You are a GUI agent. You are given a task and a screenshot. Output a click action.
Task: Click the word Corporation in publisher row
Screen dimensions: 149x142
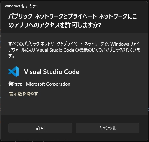pos(58,84)
